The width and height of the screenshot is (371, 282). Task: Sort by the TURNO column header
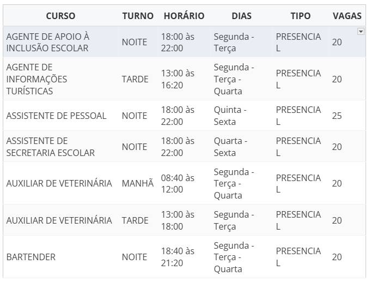pos(138,16)
